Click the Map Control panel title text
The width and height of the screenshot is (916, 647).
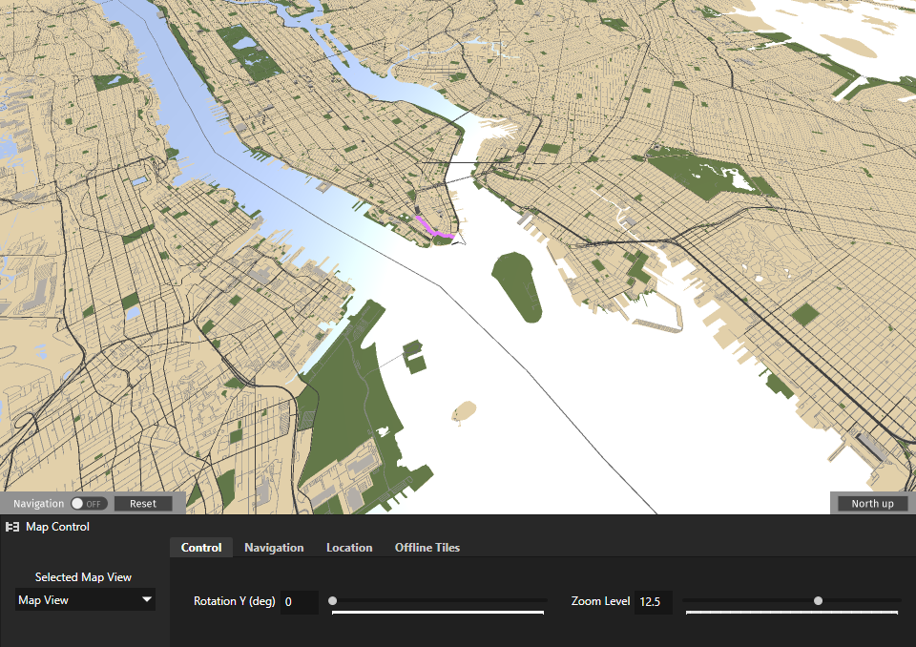(x=57, y=527)
